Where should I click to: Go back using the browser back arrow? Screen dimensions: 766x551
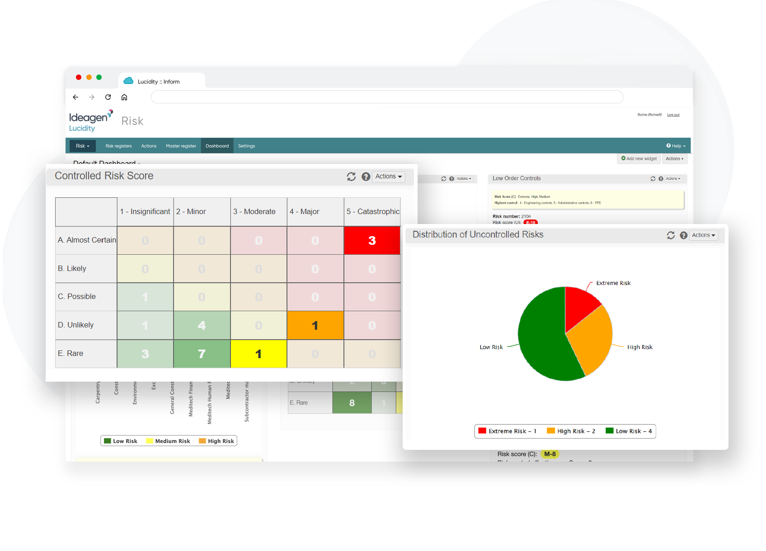(75, 97)
